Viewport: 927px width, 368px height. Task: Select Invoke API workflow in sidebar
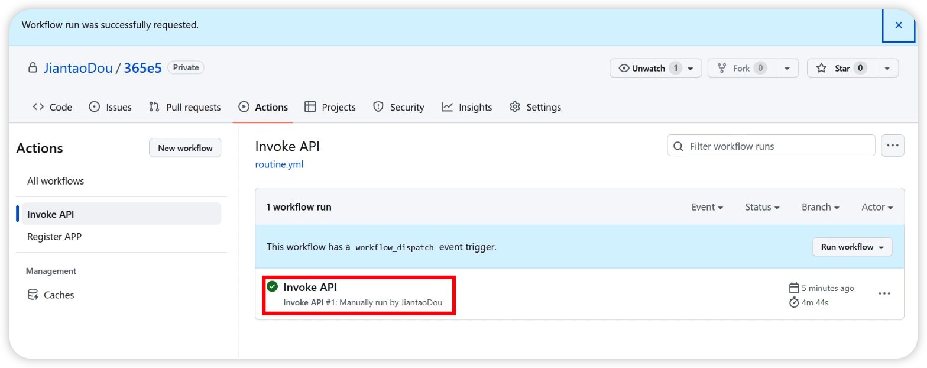pos(121,214)
